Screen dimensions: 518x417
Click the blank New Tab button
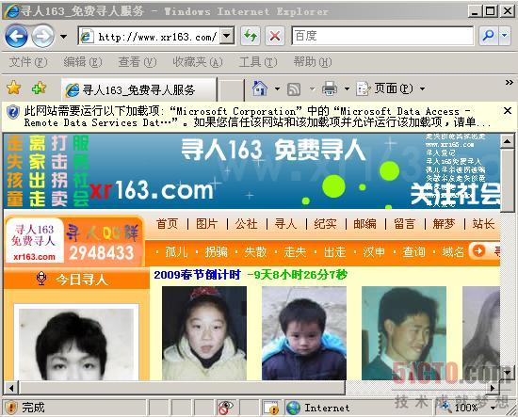pyautogui.click(x=232, y=90)
